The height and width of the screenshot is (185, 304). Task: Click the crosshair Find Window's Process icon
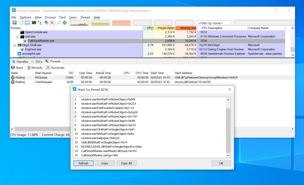click(x=64, y=23)
